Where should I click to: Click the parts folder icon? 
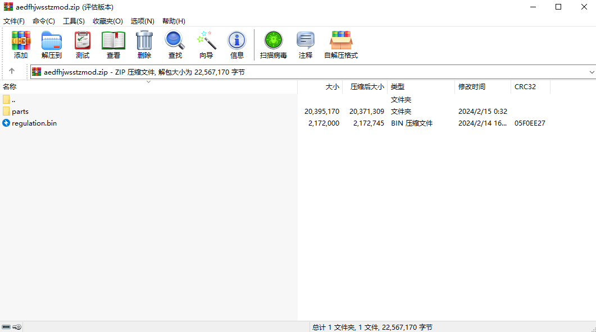(x=6, y=111)
